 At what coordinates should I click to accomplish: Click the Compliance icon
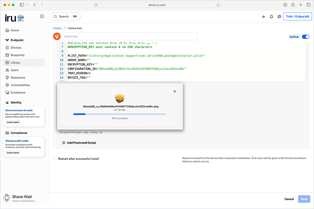click(7, 133)
